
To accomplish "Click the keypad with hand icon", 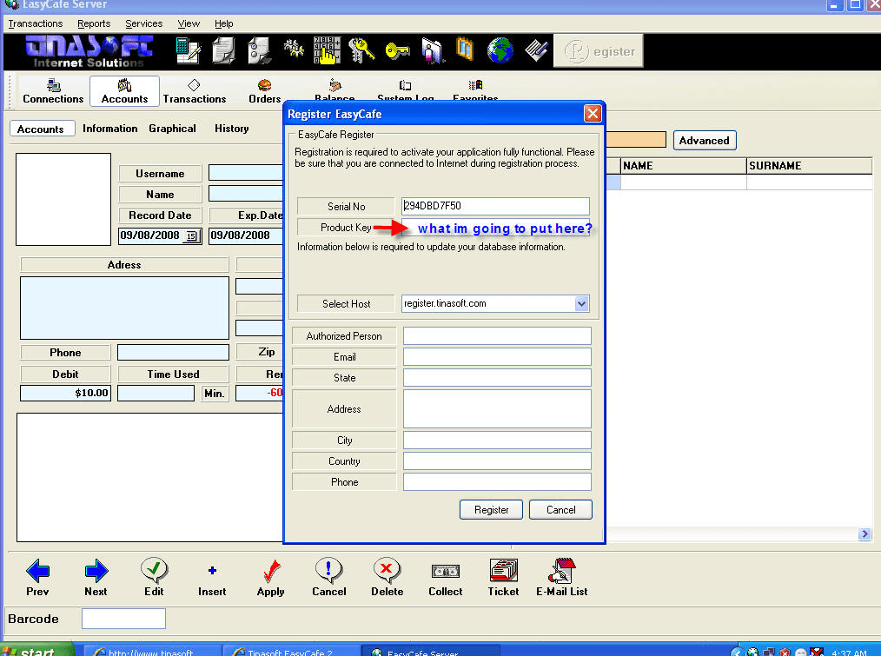I will click(327, 50).
